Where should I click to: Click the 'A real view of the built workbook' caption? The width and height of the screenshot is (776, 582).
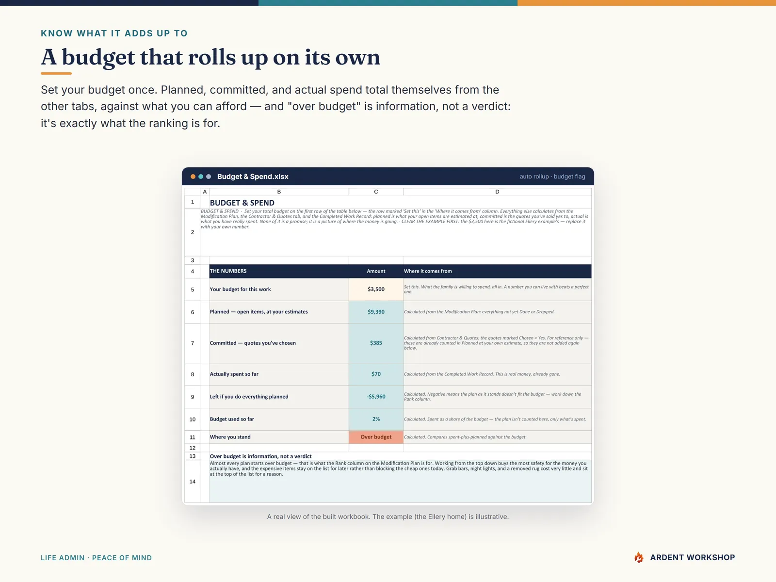click(x=388, y=517)
